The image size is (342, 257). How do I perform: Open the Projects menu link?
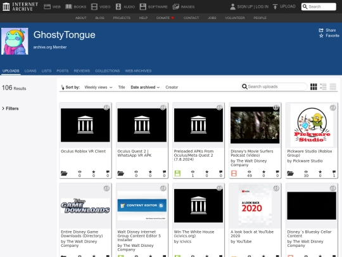tap(122, 18)
